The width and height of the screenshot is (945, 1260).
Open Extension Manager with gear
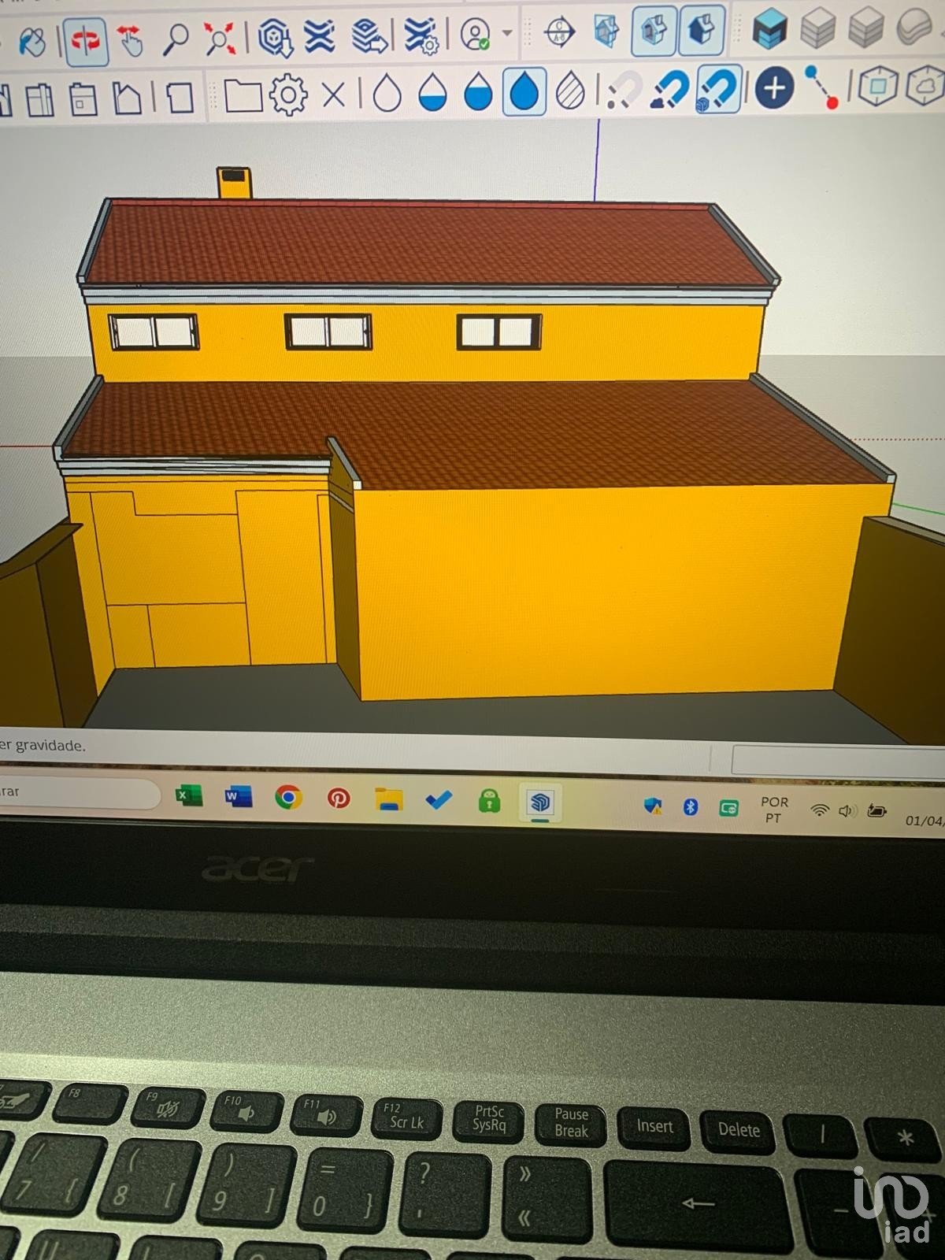421,35
